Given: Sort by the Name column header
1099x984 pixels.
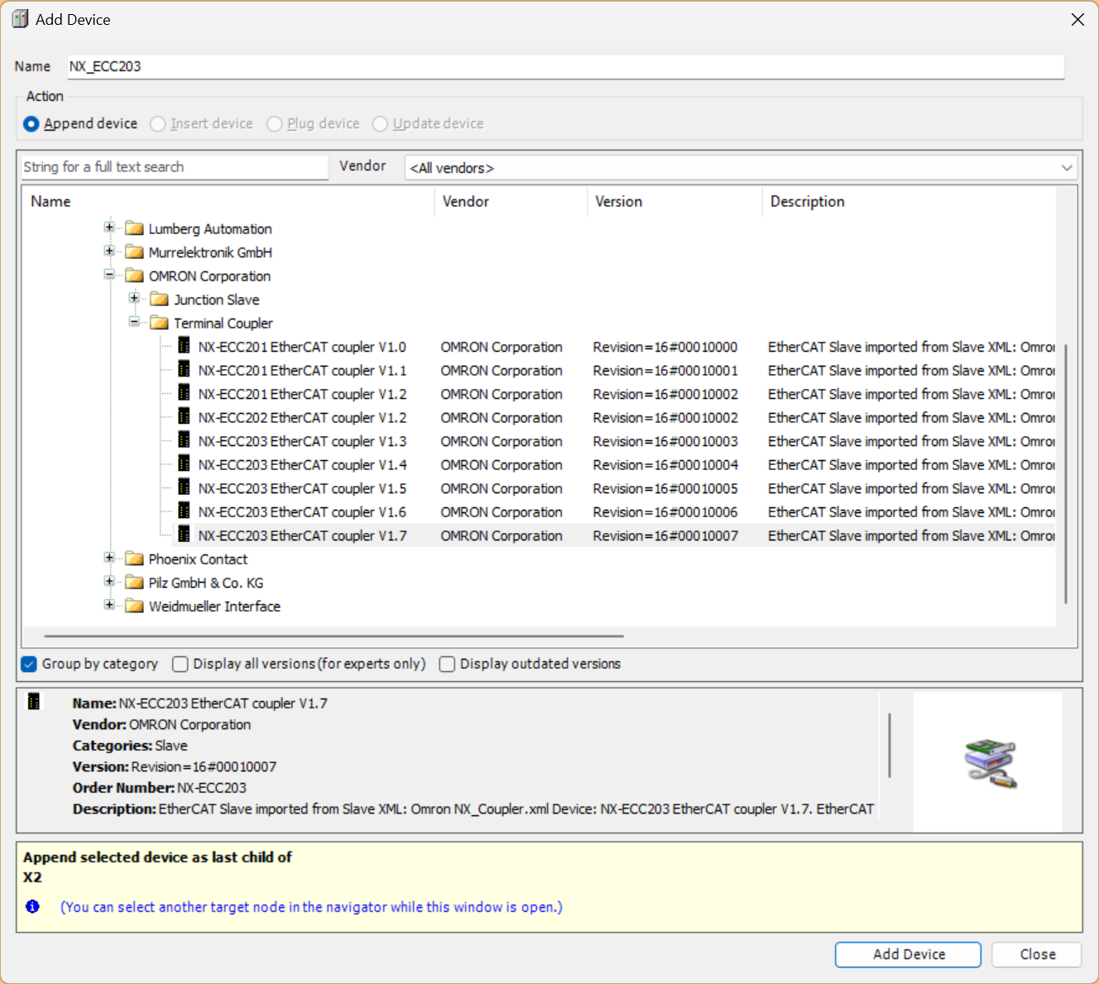Looking at the screenshot, I should point(228,201).
